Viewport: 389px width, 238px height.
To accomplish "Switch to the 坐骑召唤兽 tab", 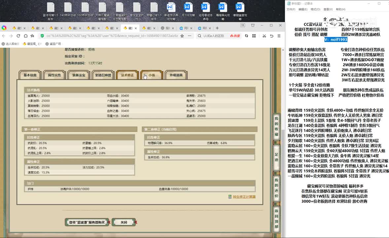I will (103, 75).
